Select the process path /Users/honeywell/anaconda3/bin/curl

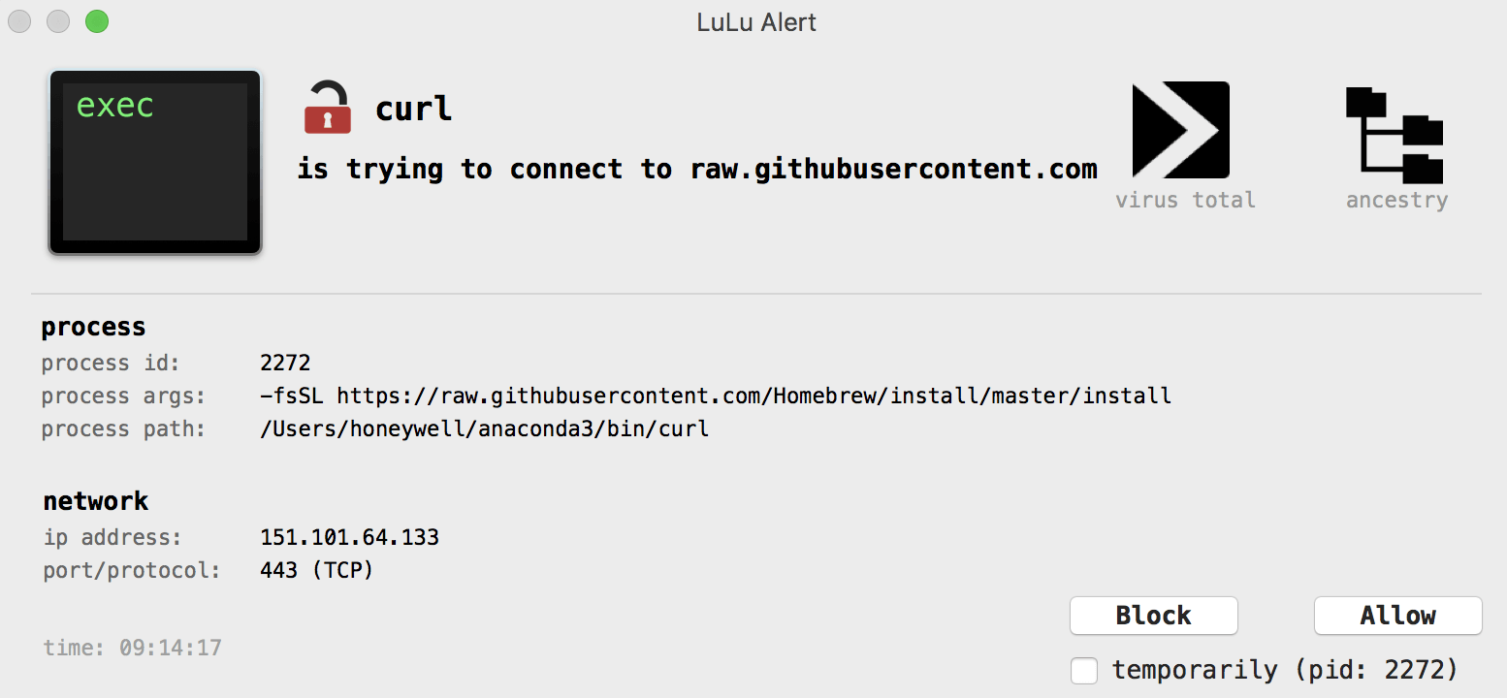(x=485, y=428)
